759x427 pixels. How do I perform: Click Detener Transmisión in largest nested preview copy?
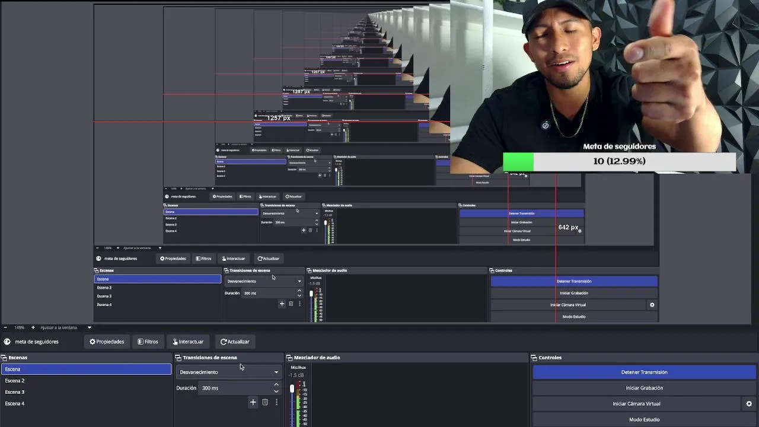[x=574, y=281]
